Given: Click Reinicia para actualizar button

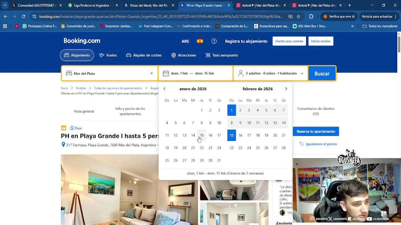Looking at the screenshot, I should [379, 16].
